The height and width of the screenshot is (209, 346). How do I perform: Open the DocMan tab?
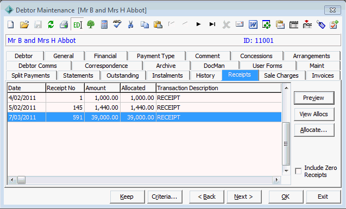[215, 66]
